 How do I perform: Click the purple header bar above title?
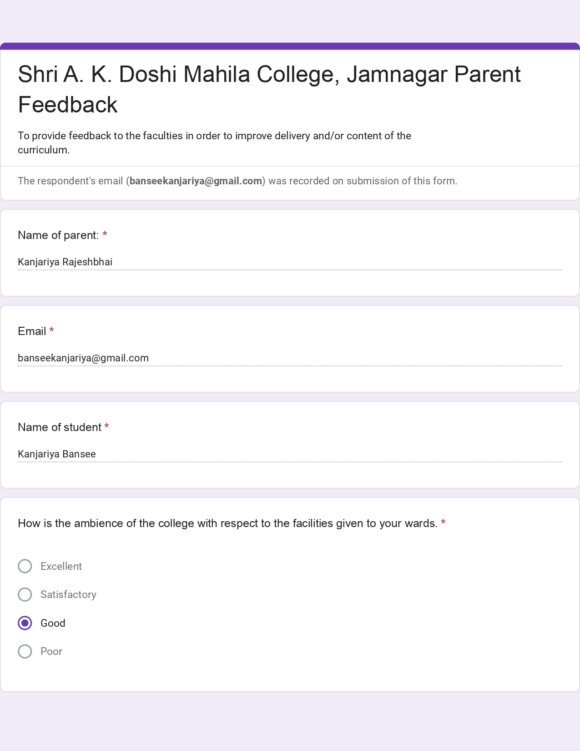[290, 46]
